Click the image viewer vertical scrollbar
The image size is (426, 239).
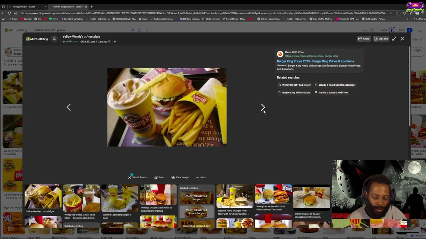pos(410,87)
